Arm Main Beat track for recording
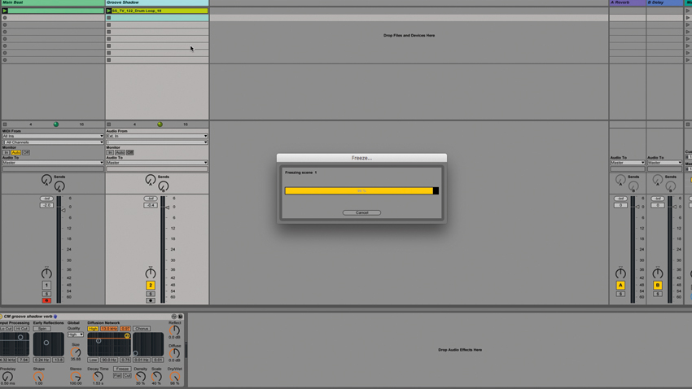692x389 pixels. (x=46, y=301)
